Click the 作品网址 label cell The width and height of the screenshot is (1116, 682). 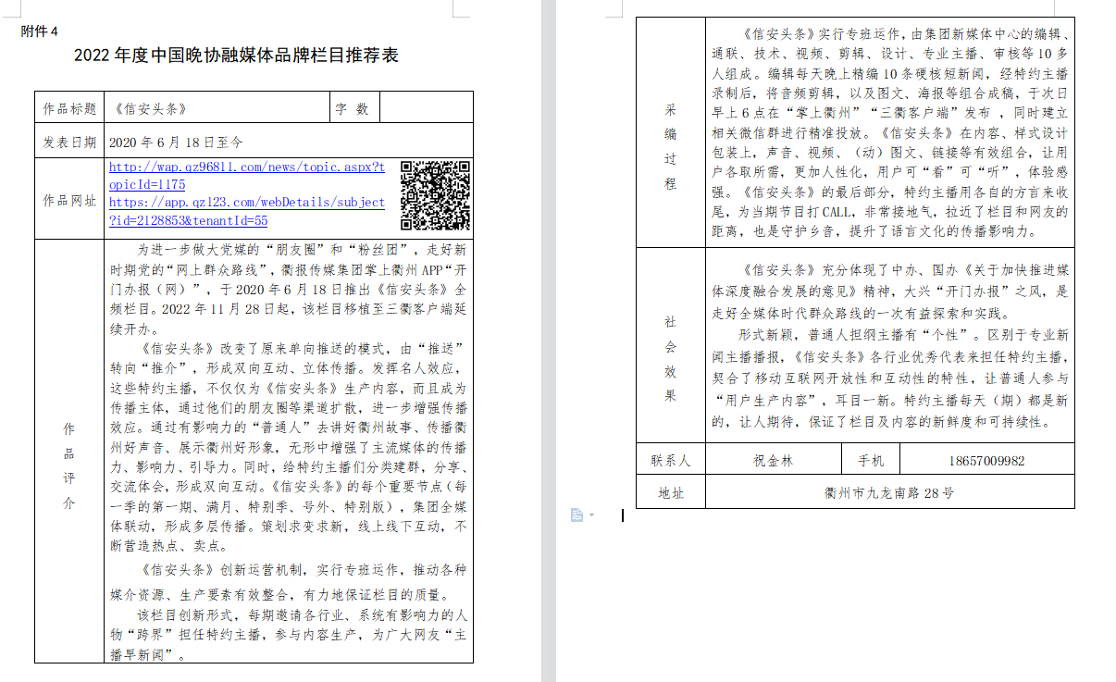(x=69, y=200)
